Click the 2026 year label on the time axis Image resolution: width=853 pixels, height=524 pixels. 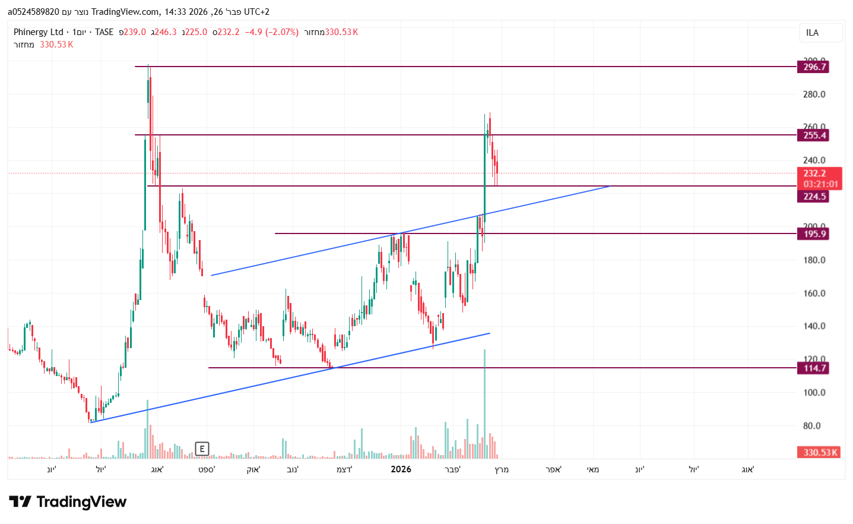point(401,469)
